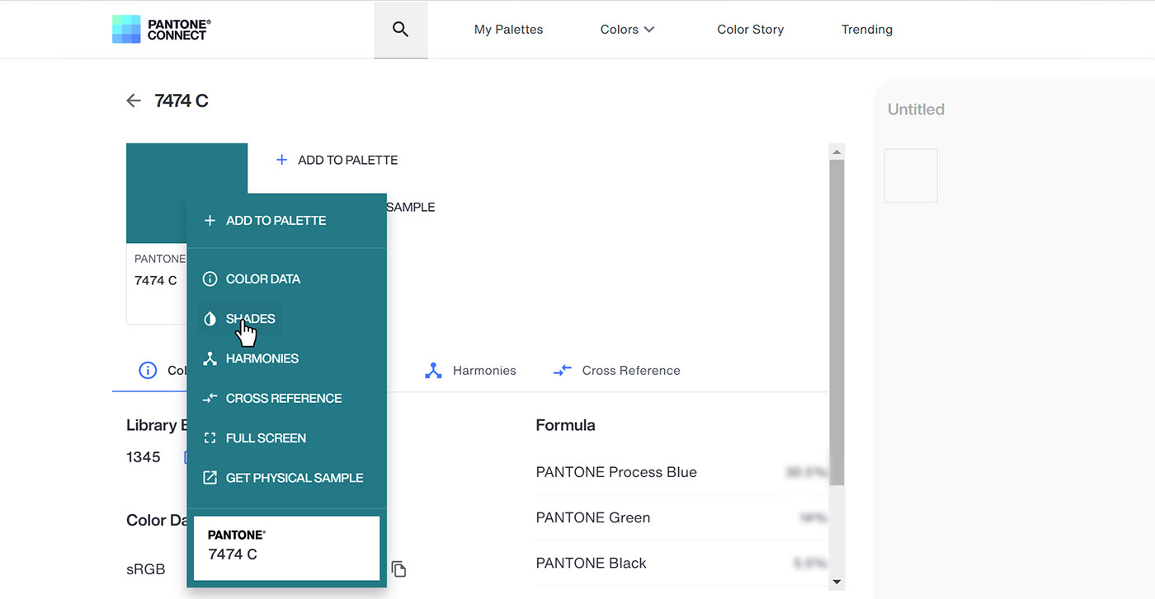This screenshot has height=599, width=1155.
Task: Select Cross Reference in the popup menu
Action: (x=283, y=398)
